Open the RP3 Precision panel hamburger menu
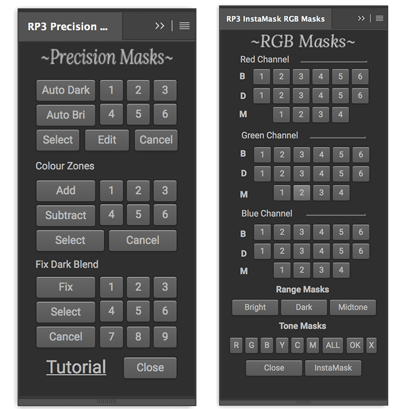409x409 pixels. pyautogui.click(x=184, y=25)
